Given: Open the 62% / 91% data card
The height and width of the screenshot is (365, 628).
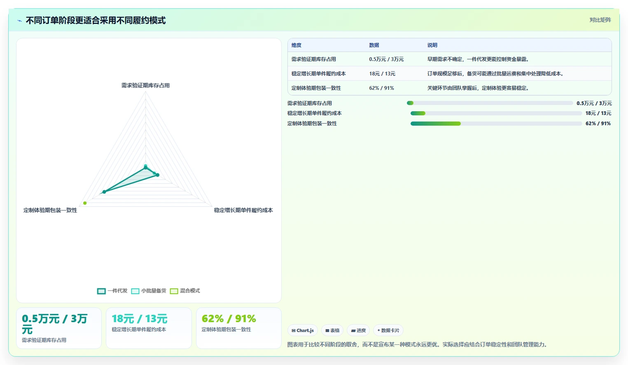Looking at the screenshot, I should 239,328.
